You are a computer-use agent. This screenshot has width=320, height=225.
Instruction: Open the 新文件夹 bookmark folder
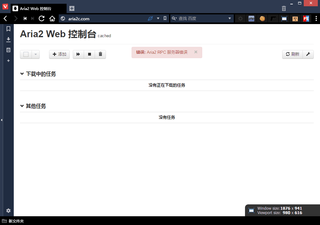[13, 221]
